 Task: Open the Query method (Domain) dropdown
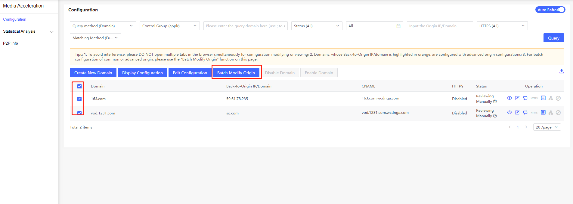coord(103,26)
